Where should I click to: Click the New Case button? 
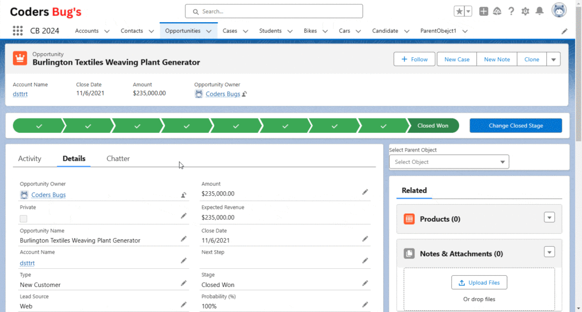[x=457, y=60]
